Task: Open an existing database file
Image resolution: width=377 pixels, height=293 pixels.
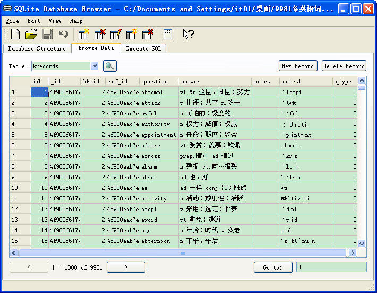Action: (x=31, y=34)
